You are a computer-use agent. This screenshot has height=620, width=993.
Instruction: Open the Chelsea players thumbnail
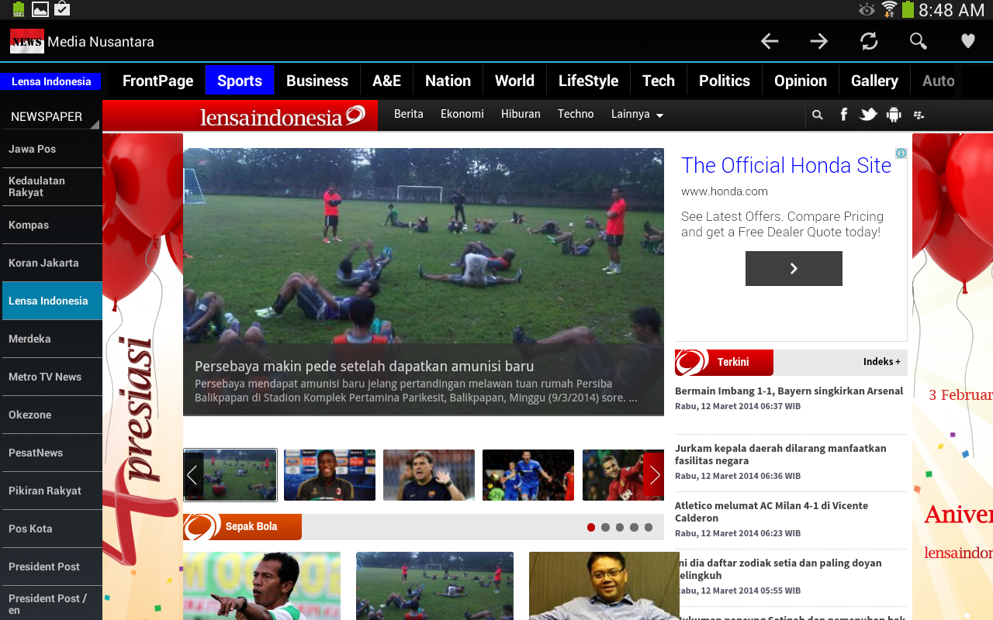tap(528, 475)
